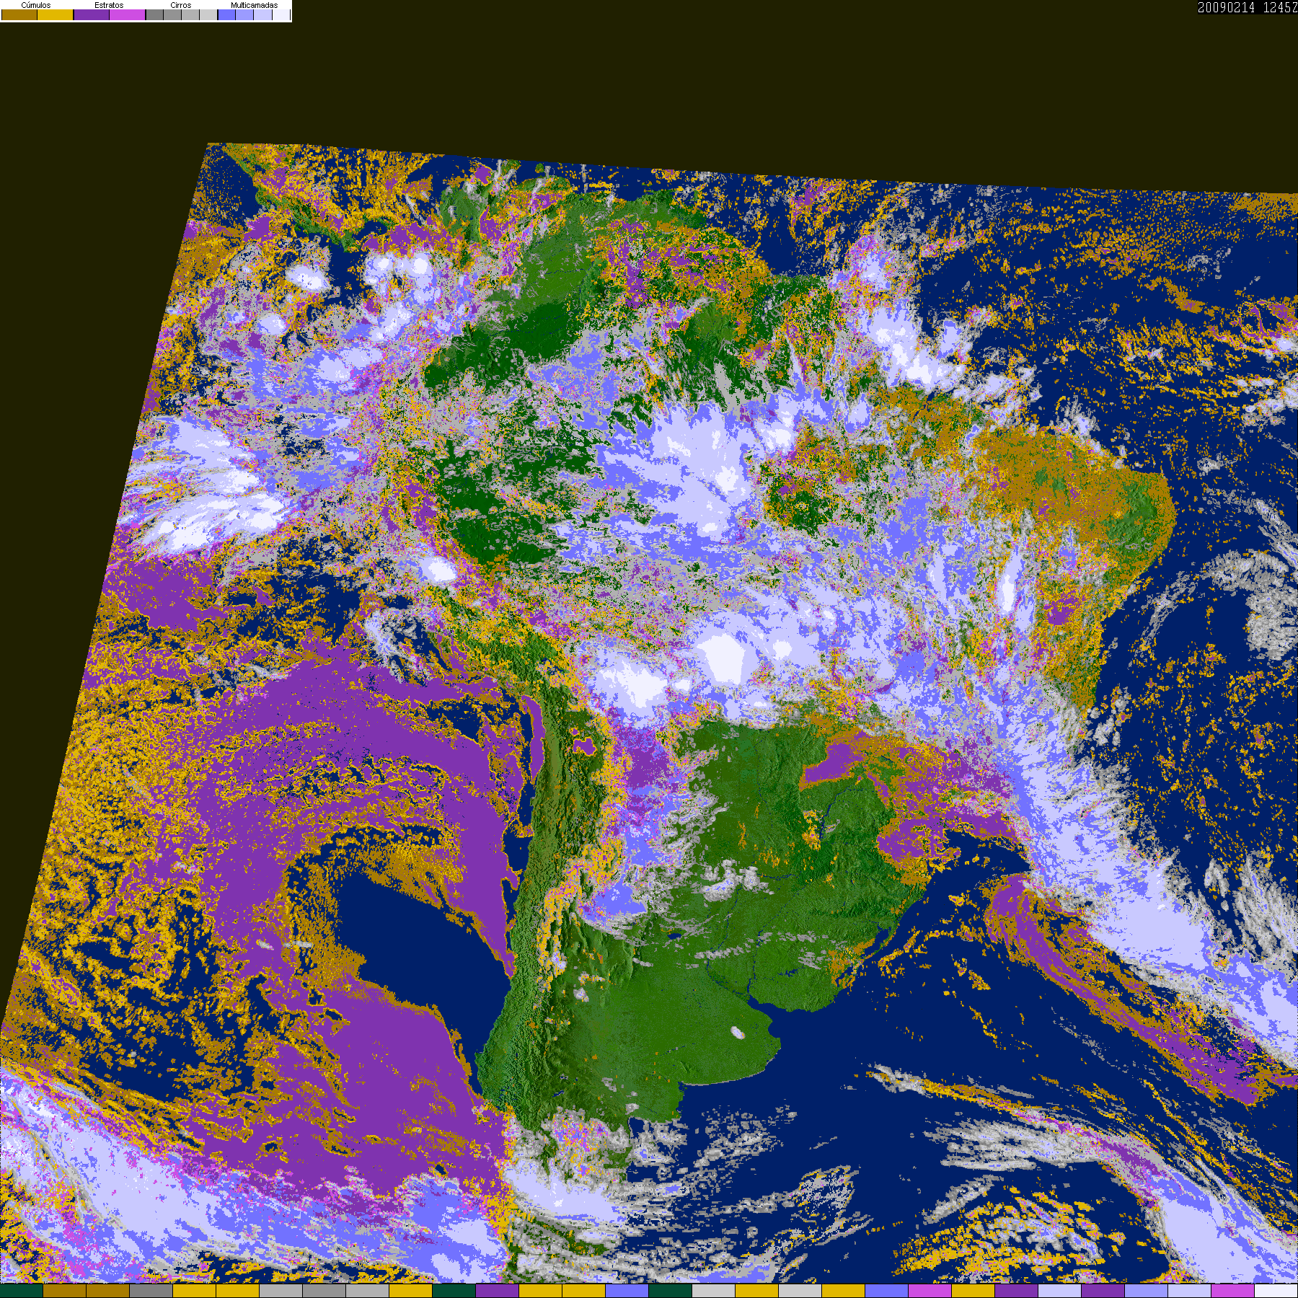
Task: Pick the lightest gray Cirros swatch
Action: click(x=208, y=14)
